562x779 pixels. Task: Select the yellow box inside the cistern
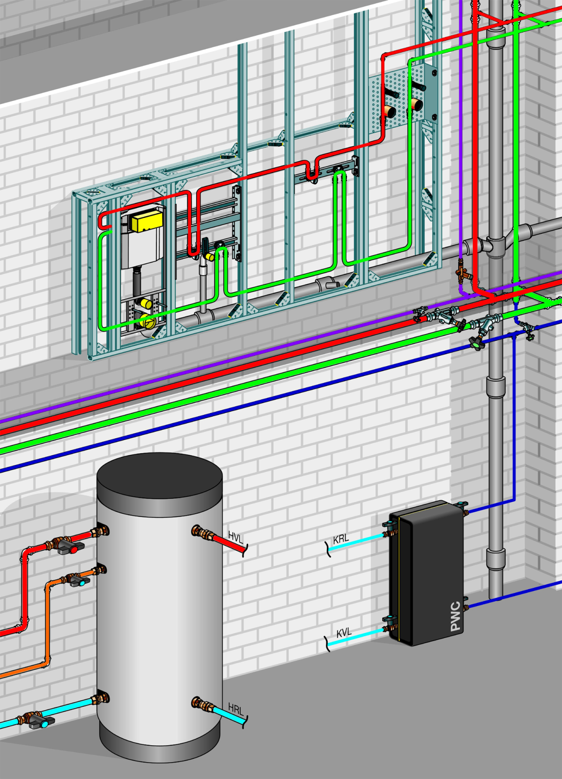click(x=147, y=221)
